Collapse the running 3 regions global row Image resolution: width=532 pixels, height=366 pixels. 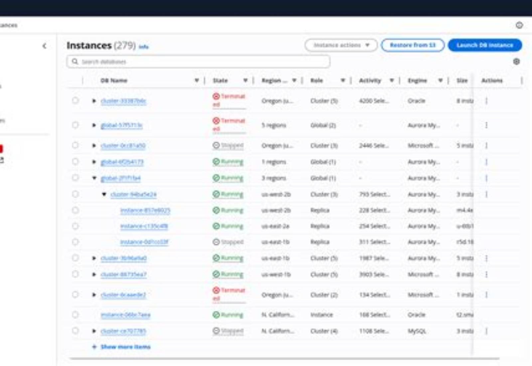tap(94, 178)
